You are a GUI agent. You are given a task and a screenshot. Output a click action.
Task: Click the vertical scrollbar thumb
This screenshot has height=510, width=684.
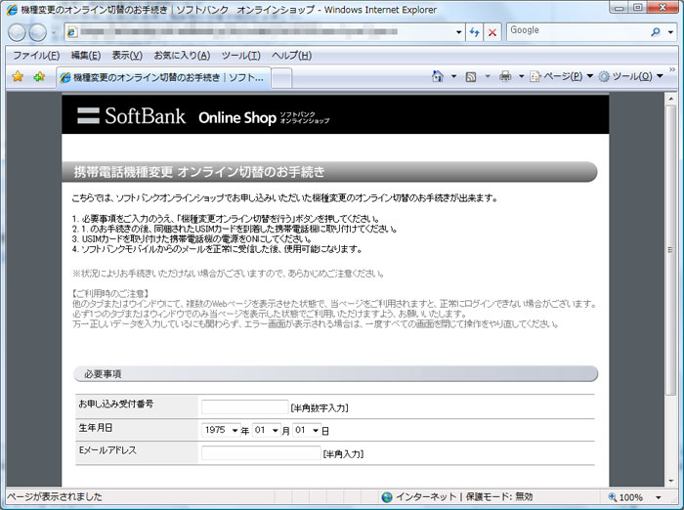[x=671, y=250]
